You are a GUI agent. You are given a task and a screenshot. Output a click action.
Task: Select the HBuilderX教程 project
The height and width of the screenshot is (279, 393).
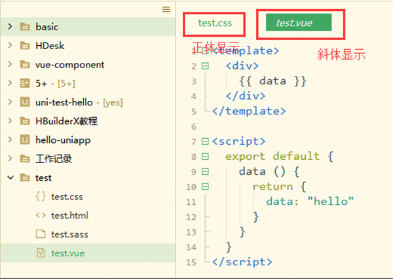[67, 121]
